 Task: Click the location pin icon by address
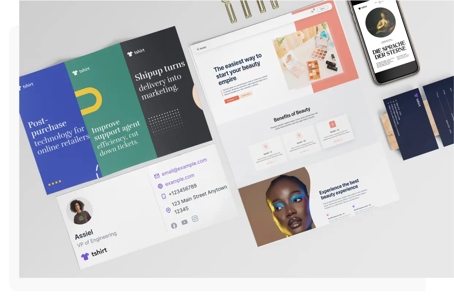[x=168, y=210]
